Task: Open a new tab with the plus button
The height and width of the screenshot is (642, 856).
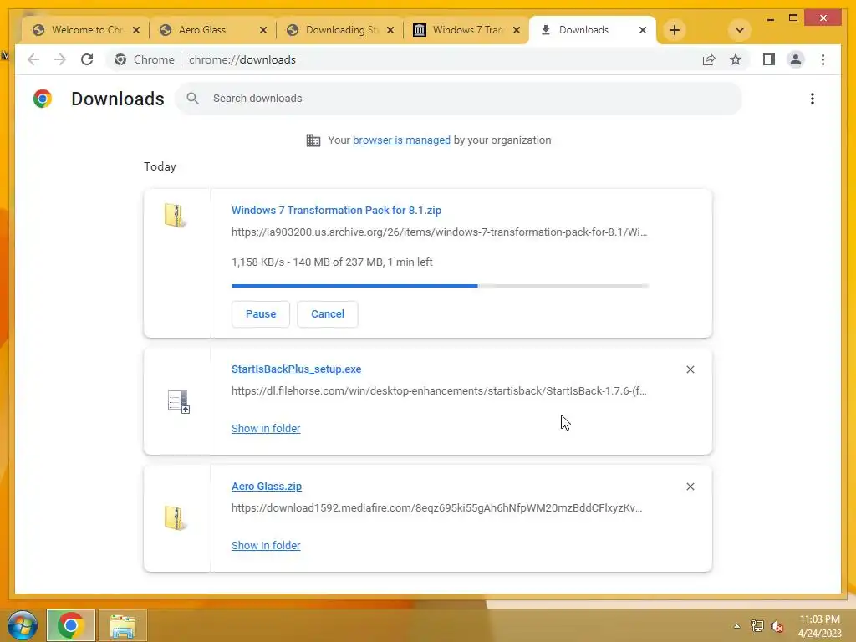Action: 675,30
